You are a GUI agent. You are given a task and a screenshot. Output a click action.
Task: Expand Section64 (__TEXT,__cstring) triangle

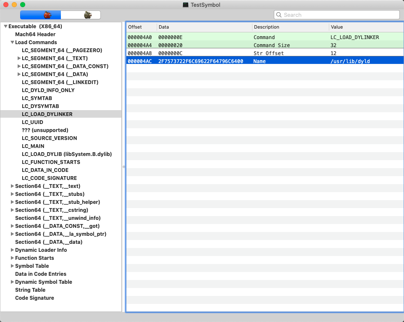coord(12,210)
